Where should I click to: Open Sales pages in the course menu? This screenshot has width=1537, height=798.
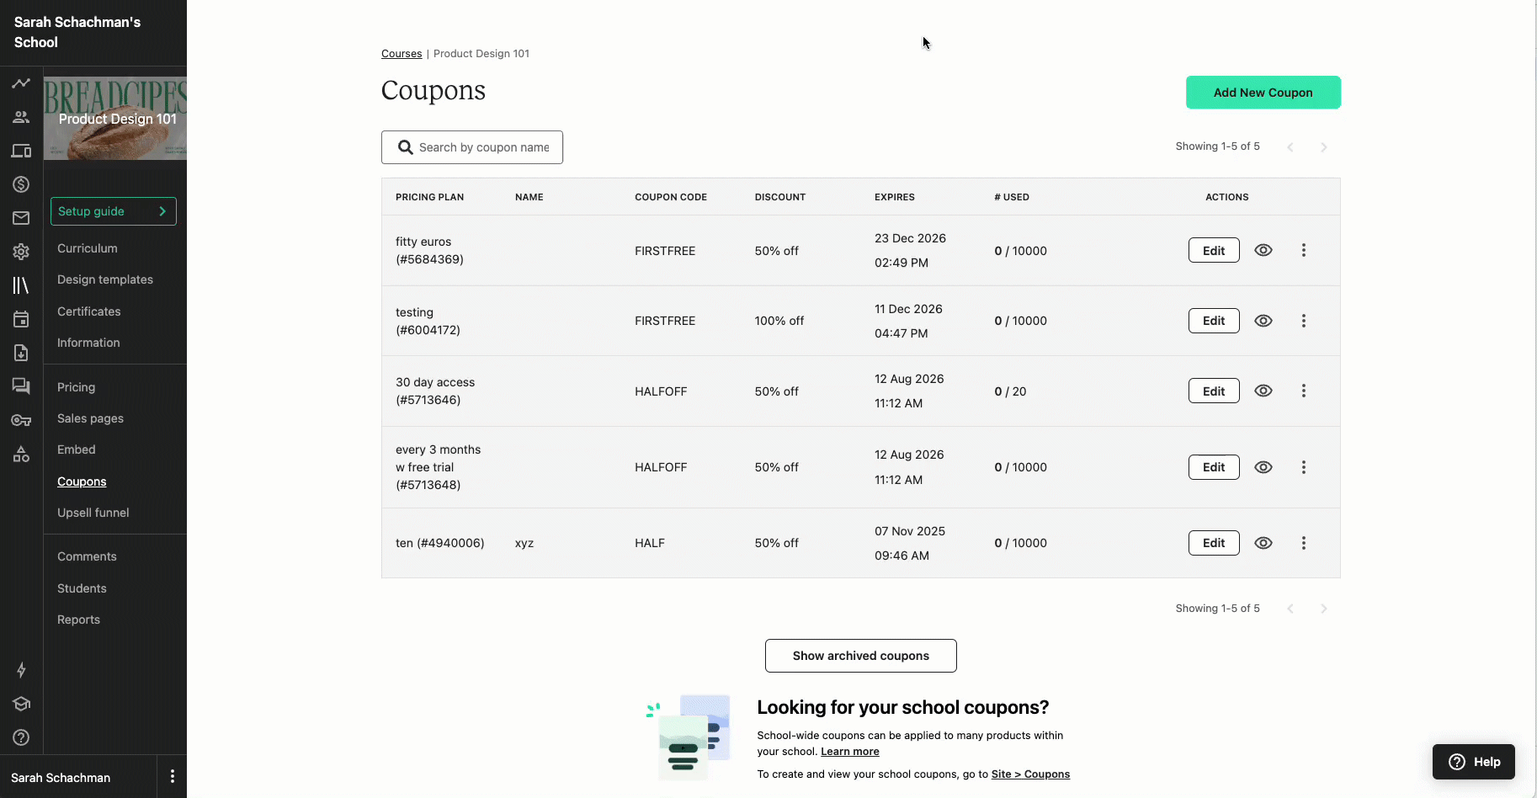(90, 418)
